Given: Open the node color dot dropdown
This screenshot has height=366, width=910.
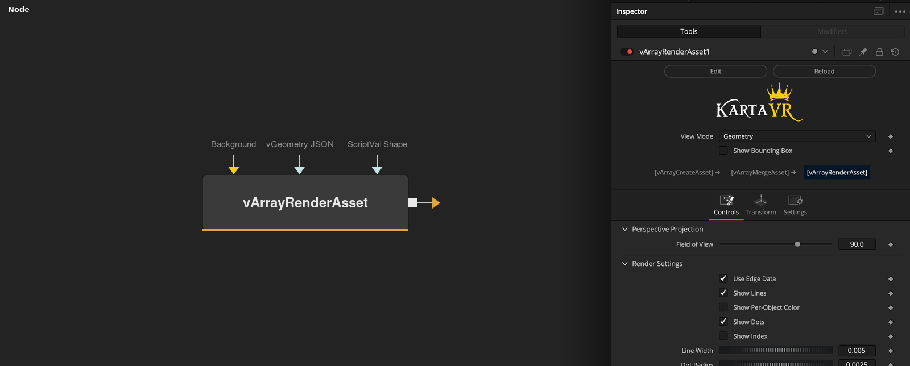Looking at the screenshot, I should point(820,52).
